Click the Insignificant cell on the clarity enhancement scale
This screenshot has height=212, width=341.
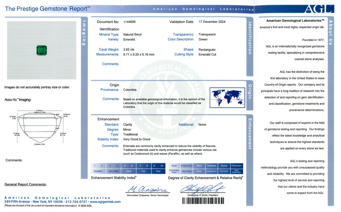point(187,166)
